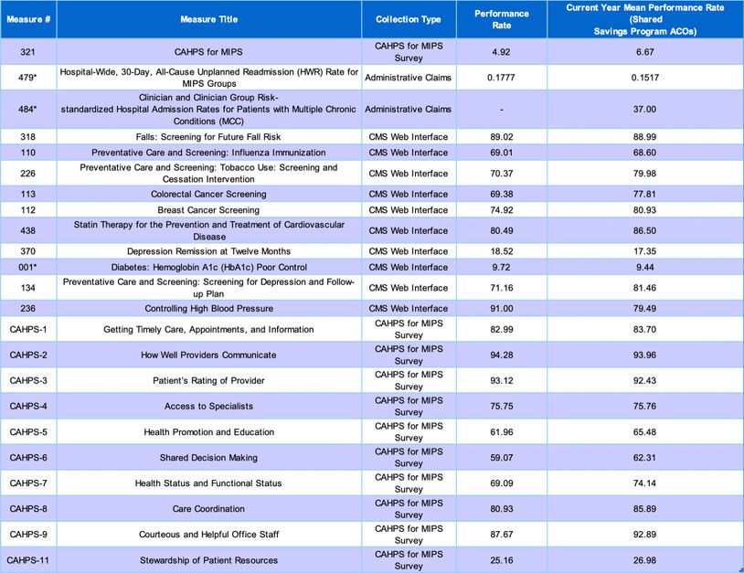Select the 'Performance Rate' column header

(x=502, y=19)
